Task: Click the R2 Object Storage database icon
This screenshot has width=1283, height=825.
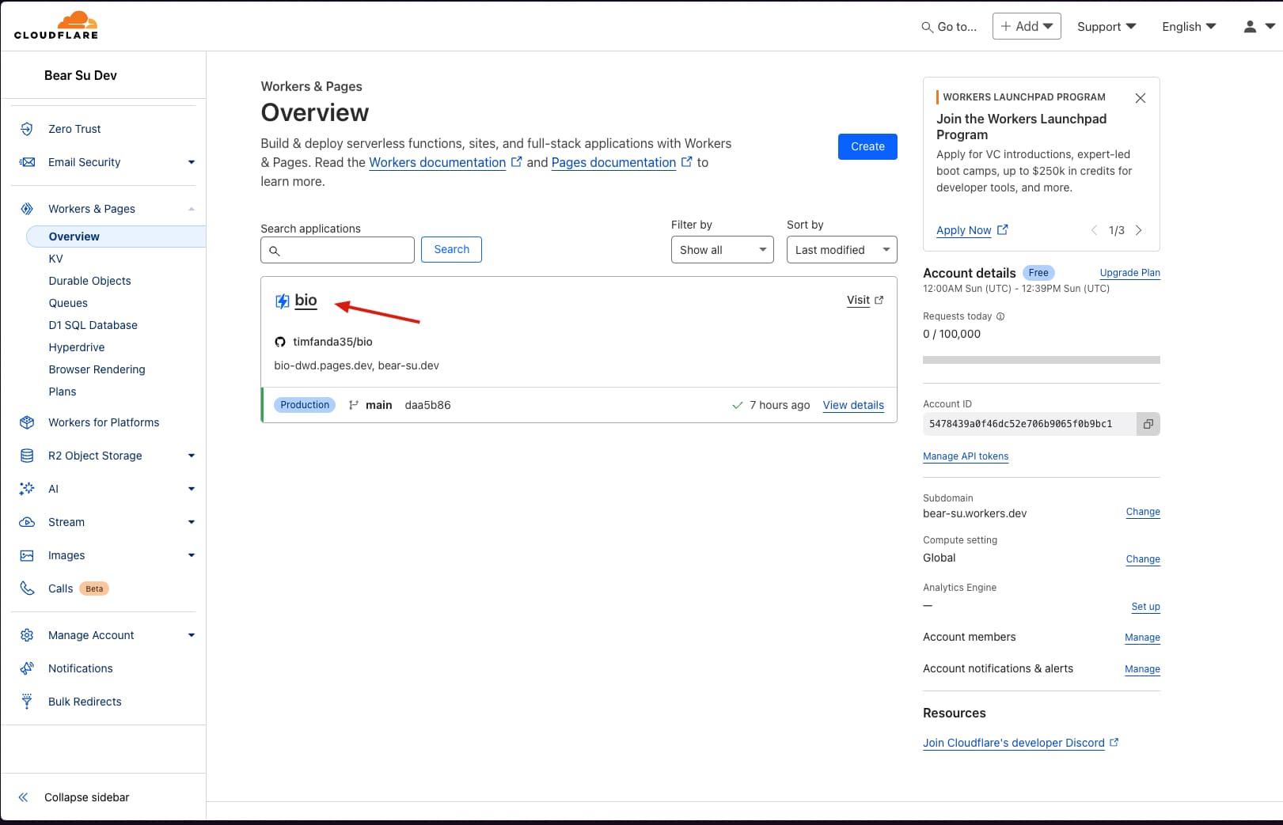Action: click(27, 456)
